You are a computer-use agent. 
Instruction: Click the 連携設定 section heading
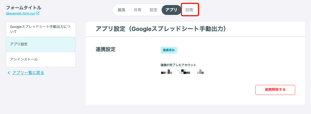[106, 50]
